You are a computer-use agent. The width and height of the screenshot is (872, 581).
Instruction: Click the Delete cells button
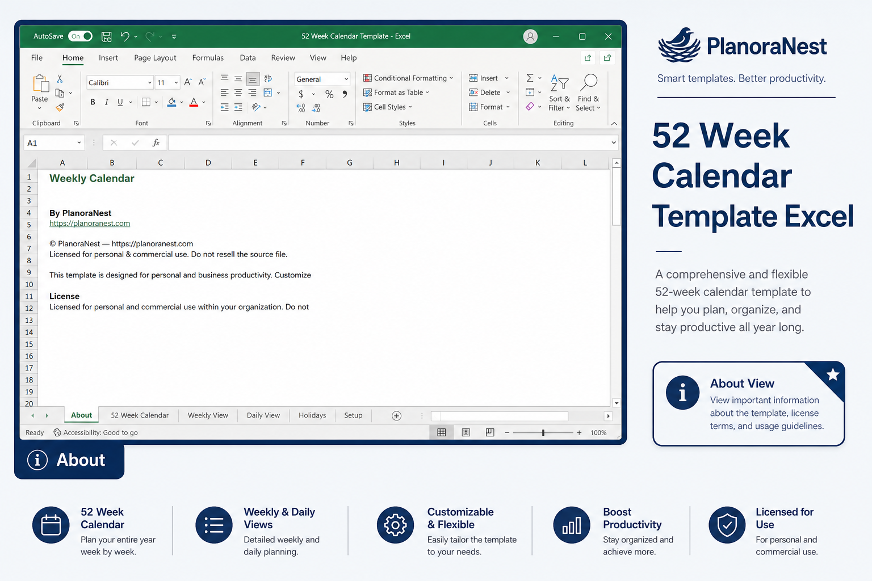click(x=490, y=92)
